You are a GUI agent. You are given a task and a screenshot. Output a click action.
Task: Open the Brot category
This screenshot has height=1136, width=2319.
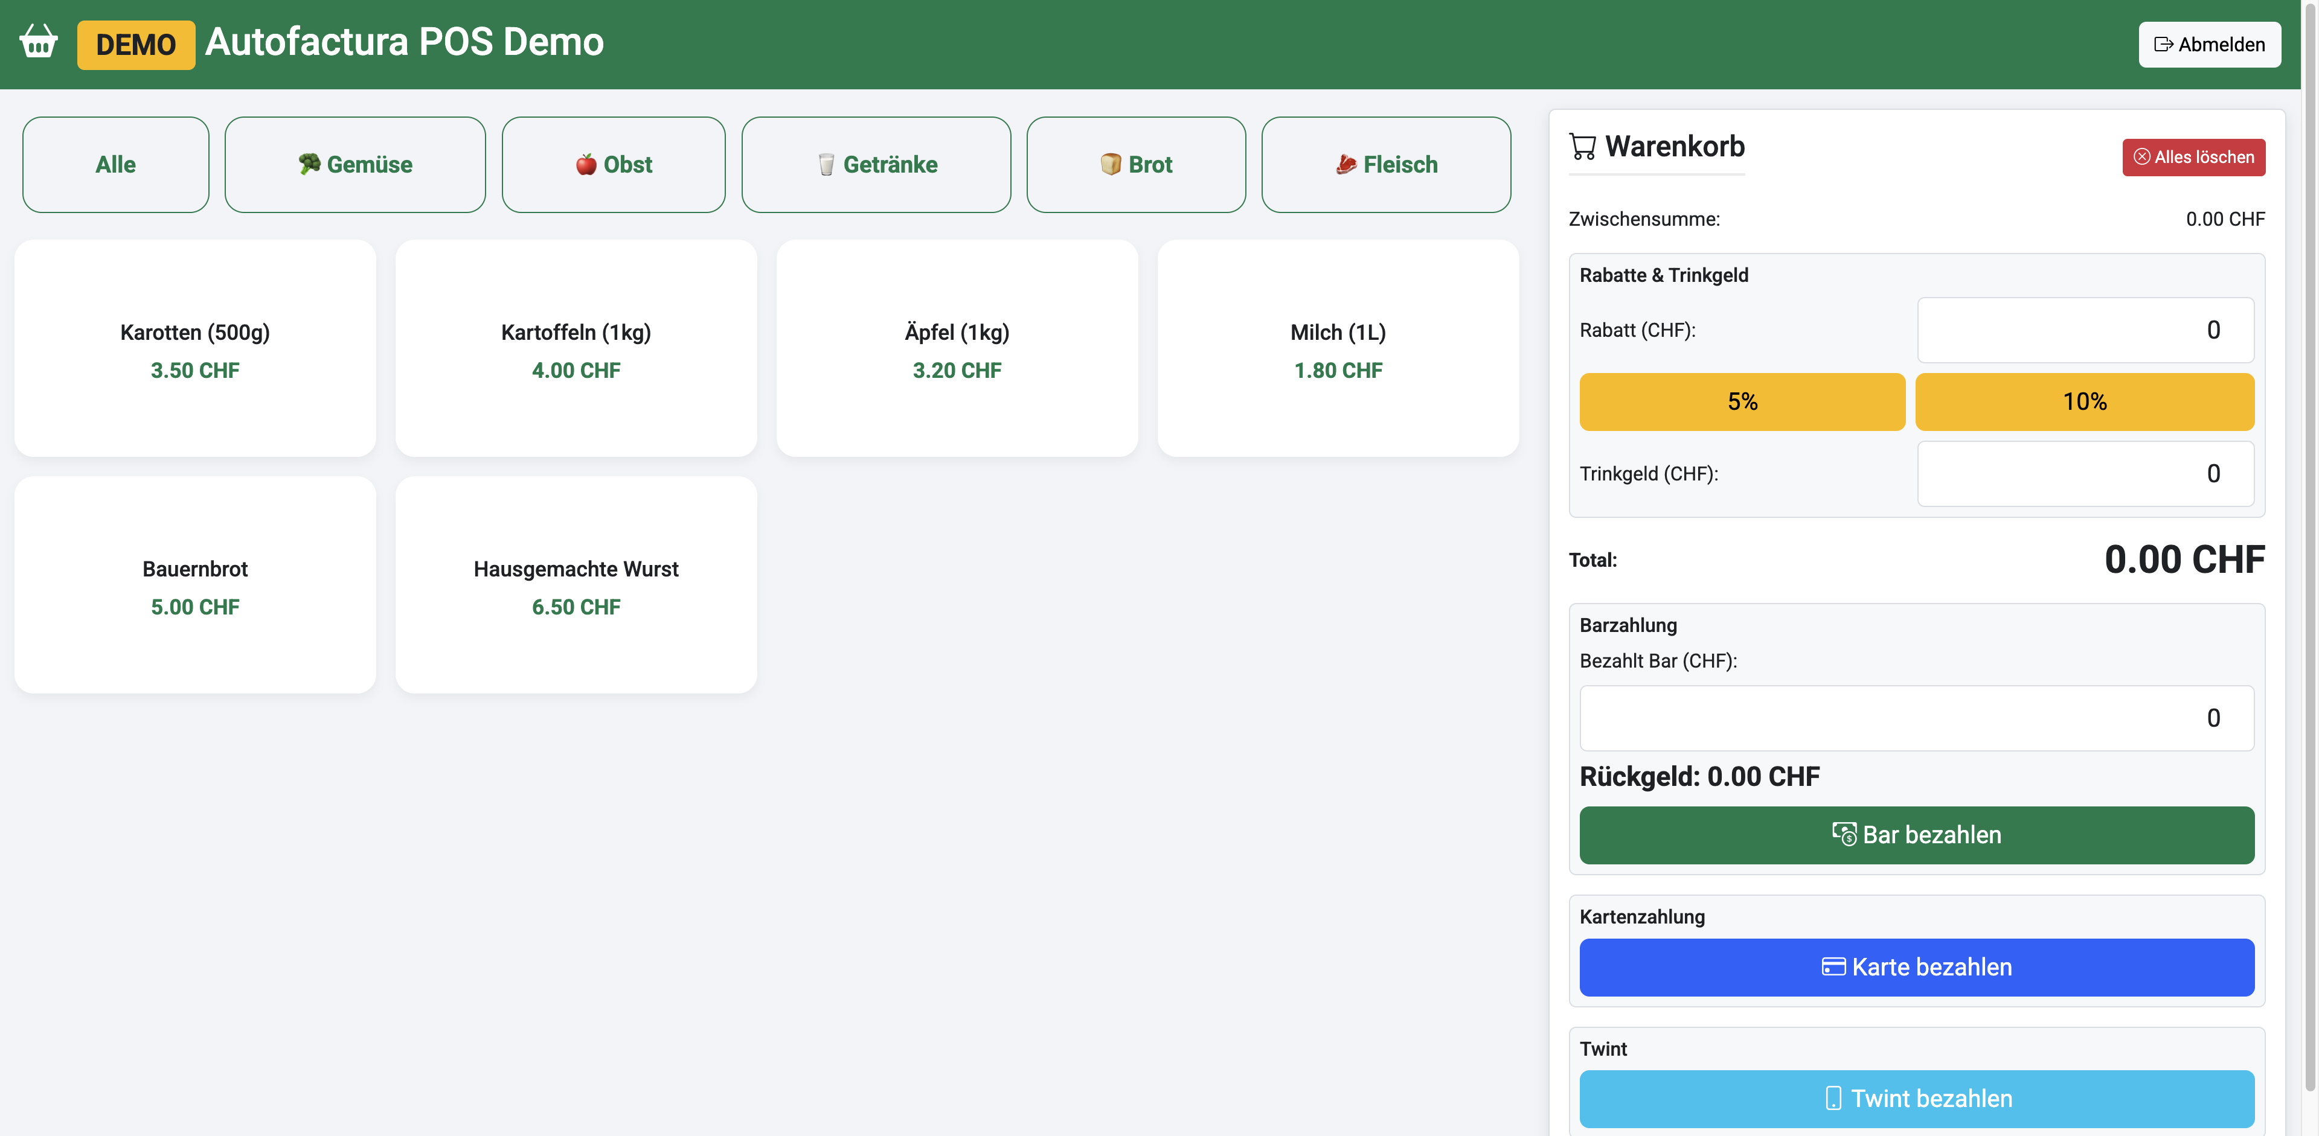(1135, 165)
